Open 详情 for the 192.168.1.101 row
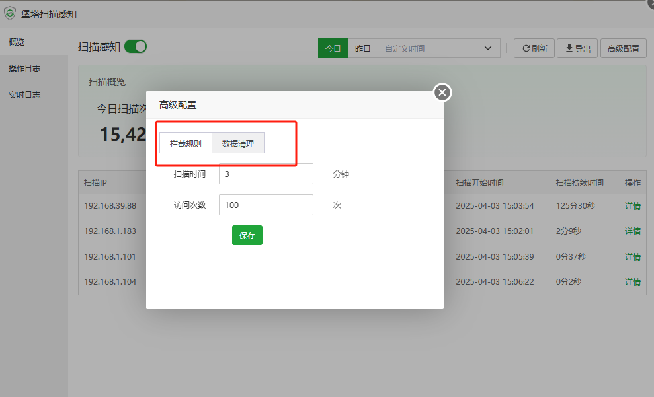The image size is (654, 397). point(633,256)
